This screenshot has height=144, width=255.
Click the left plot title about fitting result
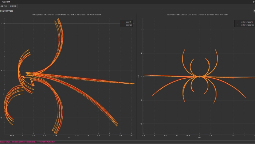pos(66,15)
